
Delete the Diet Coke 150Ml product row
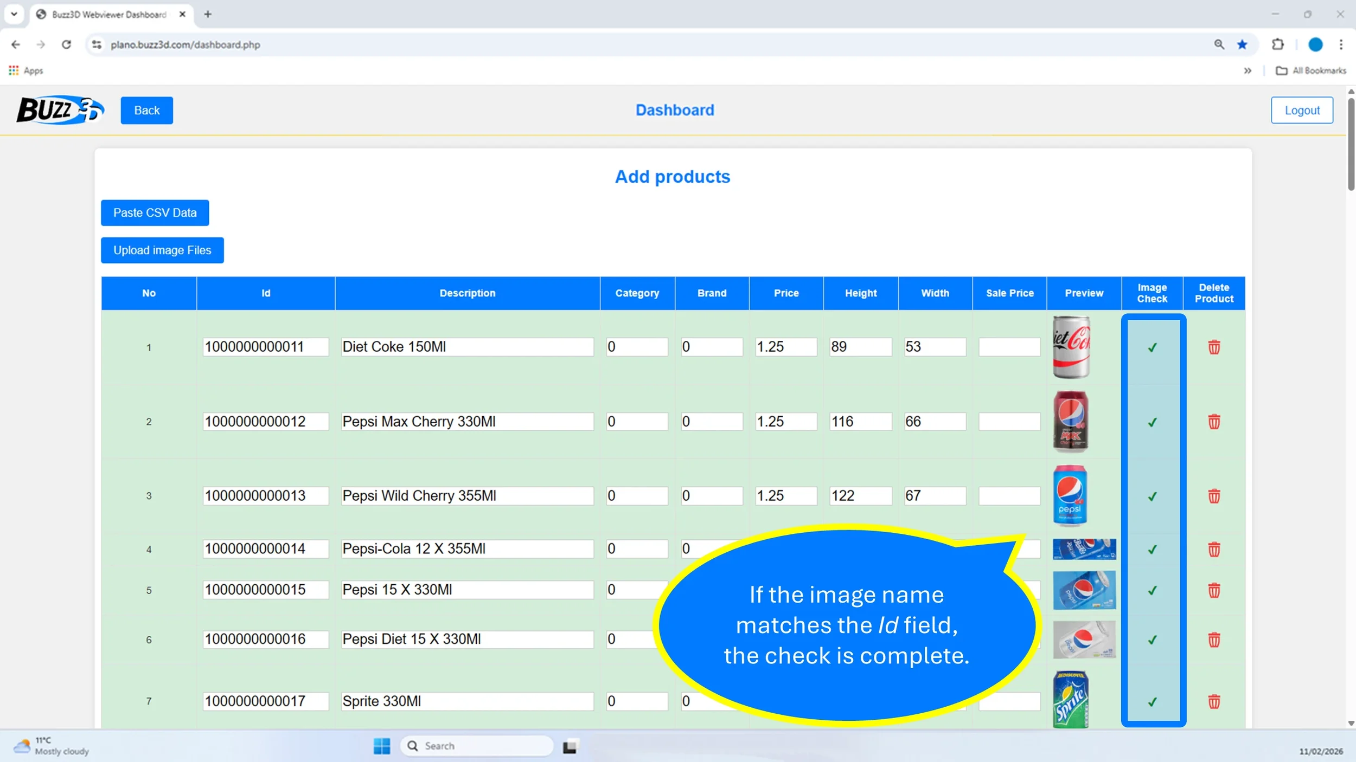[x=1214, y=347]
